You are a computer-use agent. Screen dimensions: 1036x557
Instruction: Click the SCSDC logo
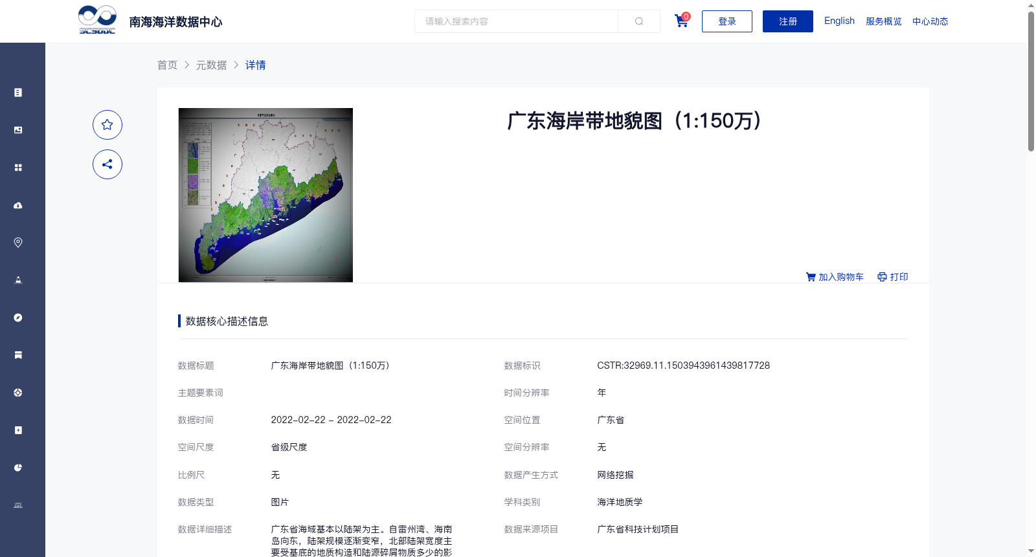click(97, 20)
